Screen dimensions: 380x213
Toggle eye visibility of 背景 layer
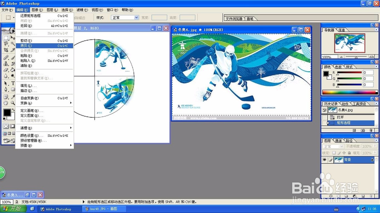[325, 160]
